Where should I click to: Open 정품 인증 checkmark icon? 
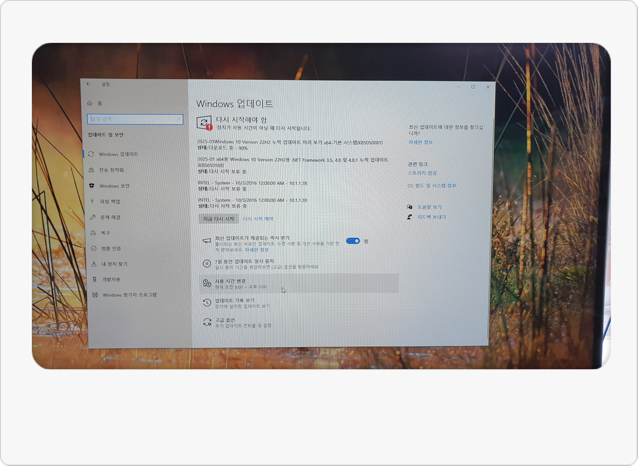[94, 248]
